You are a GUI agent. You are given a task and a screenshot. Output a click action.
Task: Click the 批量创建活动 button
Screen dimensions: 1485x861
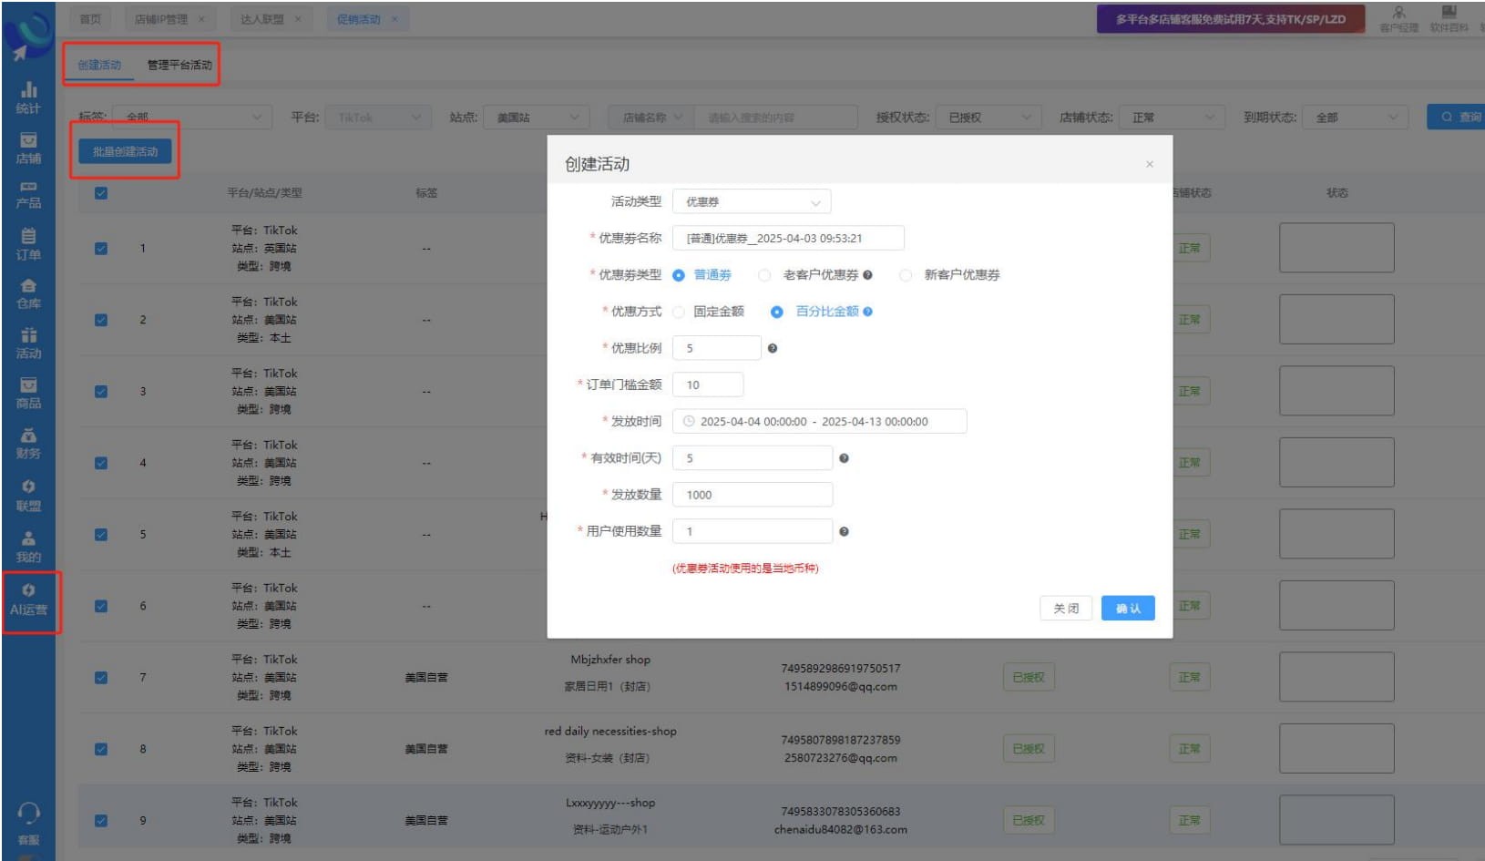pyautogui.click(x=125, y=152)
